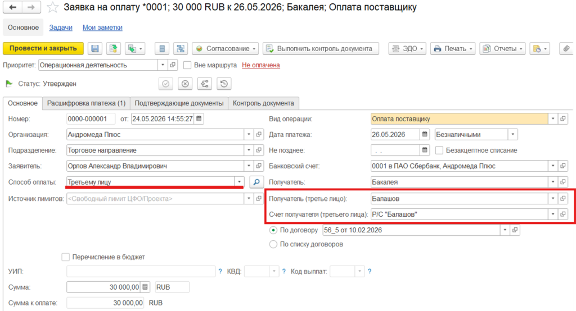Viewport: 576px width, 311px height.
Task: Open the contract 56_5 record icon
Action: (x=515, y=230)
